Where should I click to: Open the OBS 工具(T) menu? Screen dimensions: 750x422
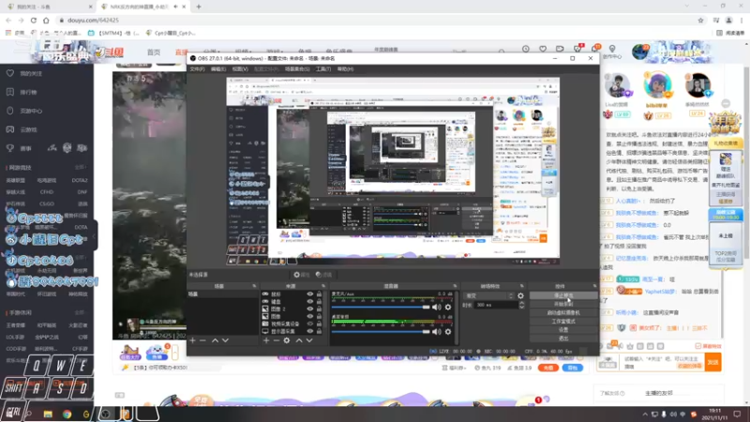323,68
